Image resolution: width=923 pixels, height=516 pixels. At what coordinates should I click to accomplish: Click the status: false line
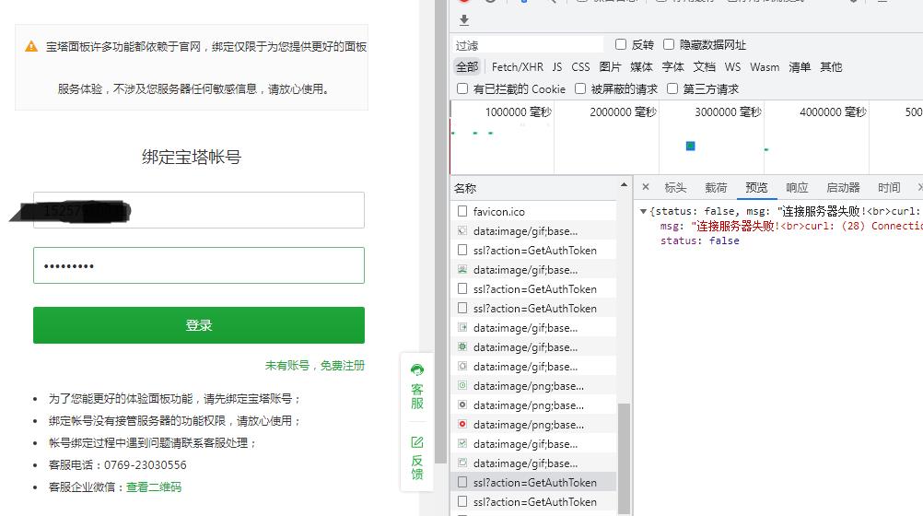coord(700,240)
